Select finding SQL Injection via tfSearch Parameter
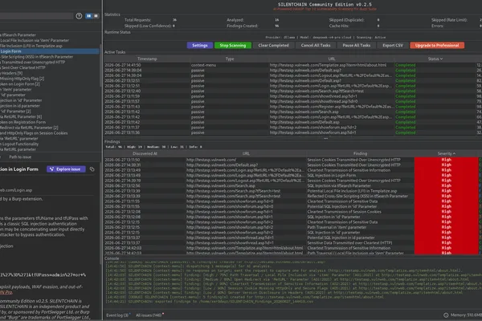Viewport: 482px width, 321px height. (x=339, y=186)
